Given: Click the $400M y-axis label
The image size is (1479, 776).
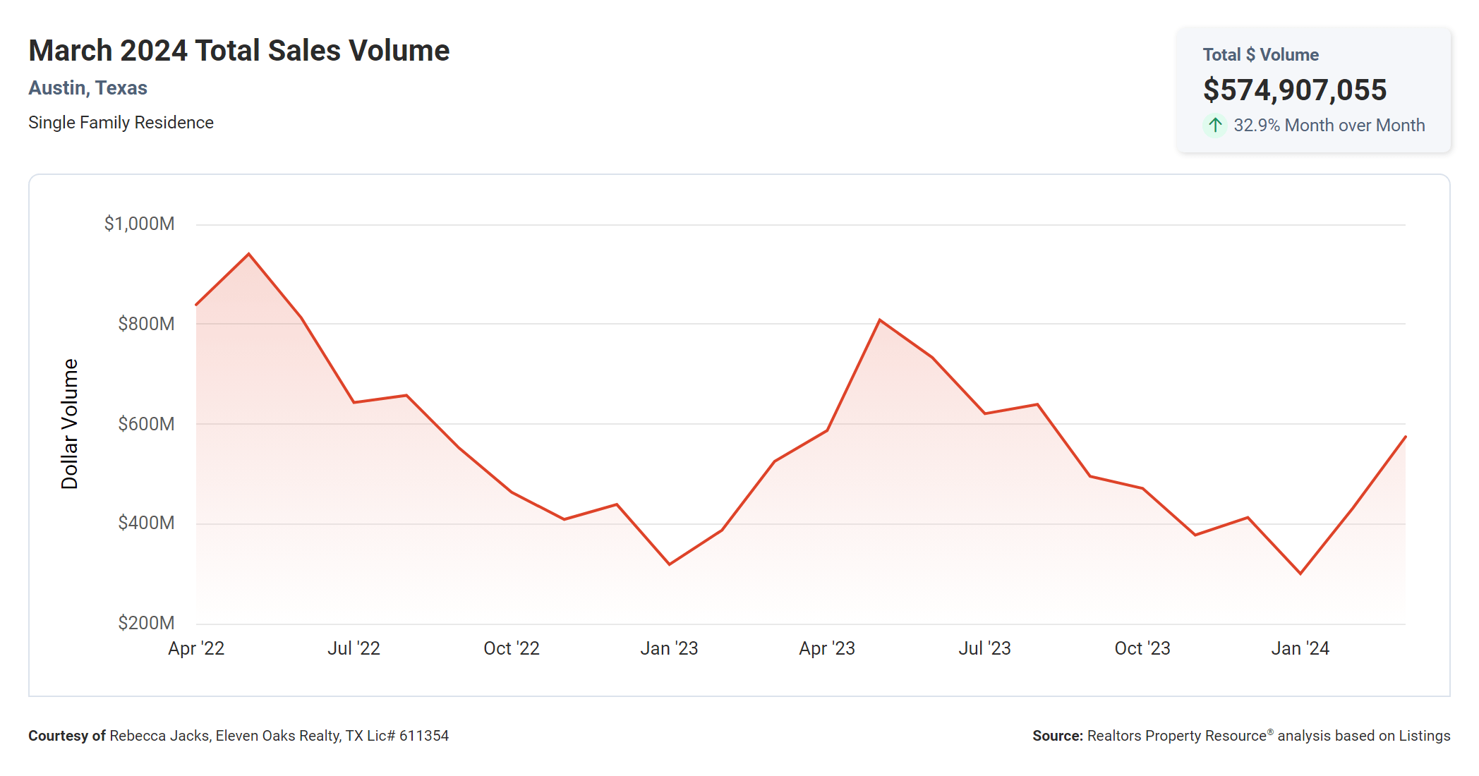Looking at the screenshot, I should click(x=146, y=523).
